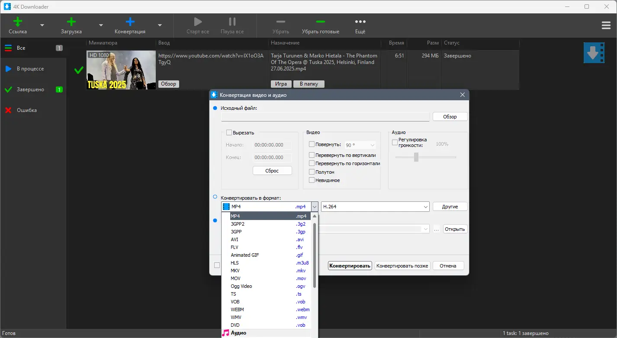Click the volume adjustment slider handle

416,157
